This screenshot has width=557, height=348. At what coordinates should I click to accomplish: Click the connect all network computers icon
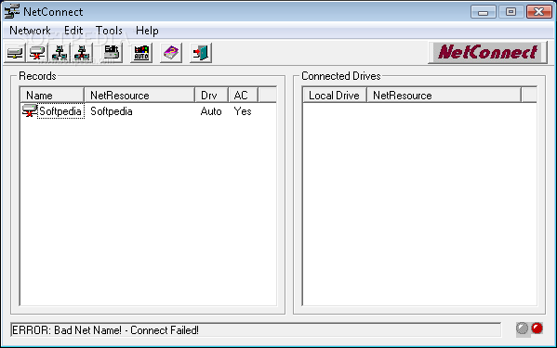[x=60, y=53]
